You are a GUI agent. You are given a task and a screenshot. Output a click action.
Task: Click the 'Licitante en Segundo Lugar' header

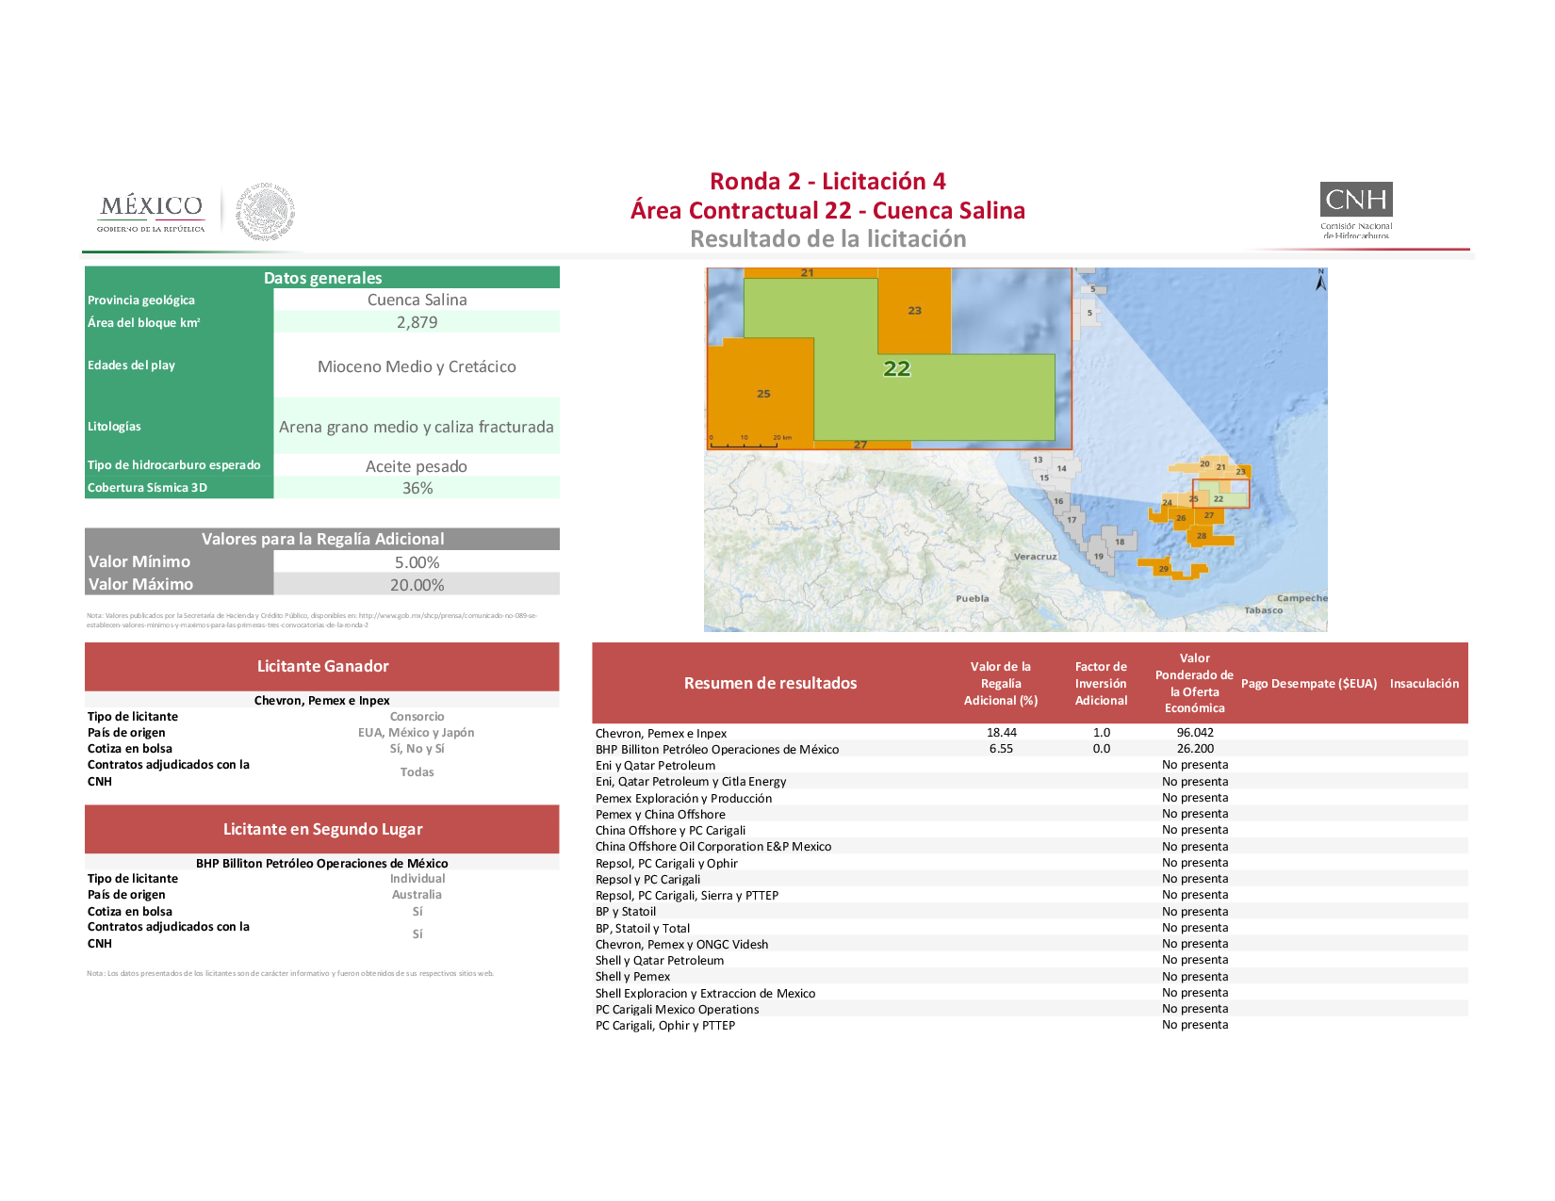(322, 829)
